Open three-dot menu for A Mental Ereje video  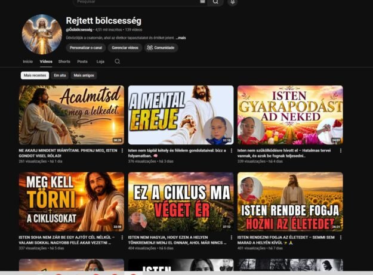(x=232, y=151)
